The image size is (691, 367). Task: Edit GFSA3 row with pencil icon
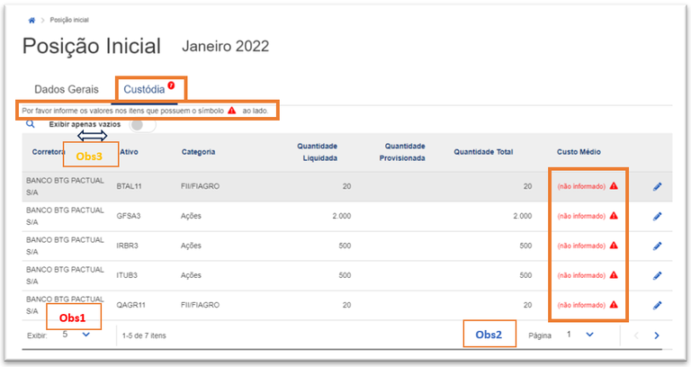pyautogui.click(x=657, y=216)
